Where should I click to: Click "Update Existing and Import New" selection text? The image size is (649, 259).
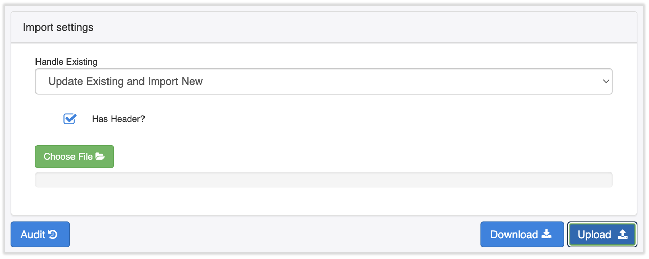click(125, 81)
